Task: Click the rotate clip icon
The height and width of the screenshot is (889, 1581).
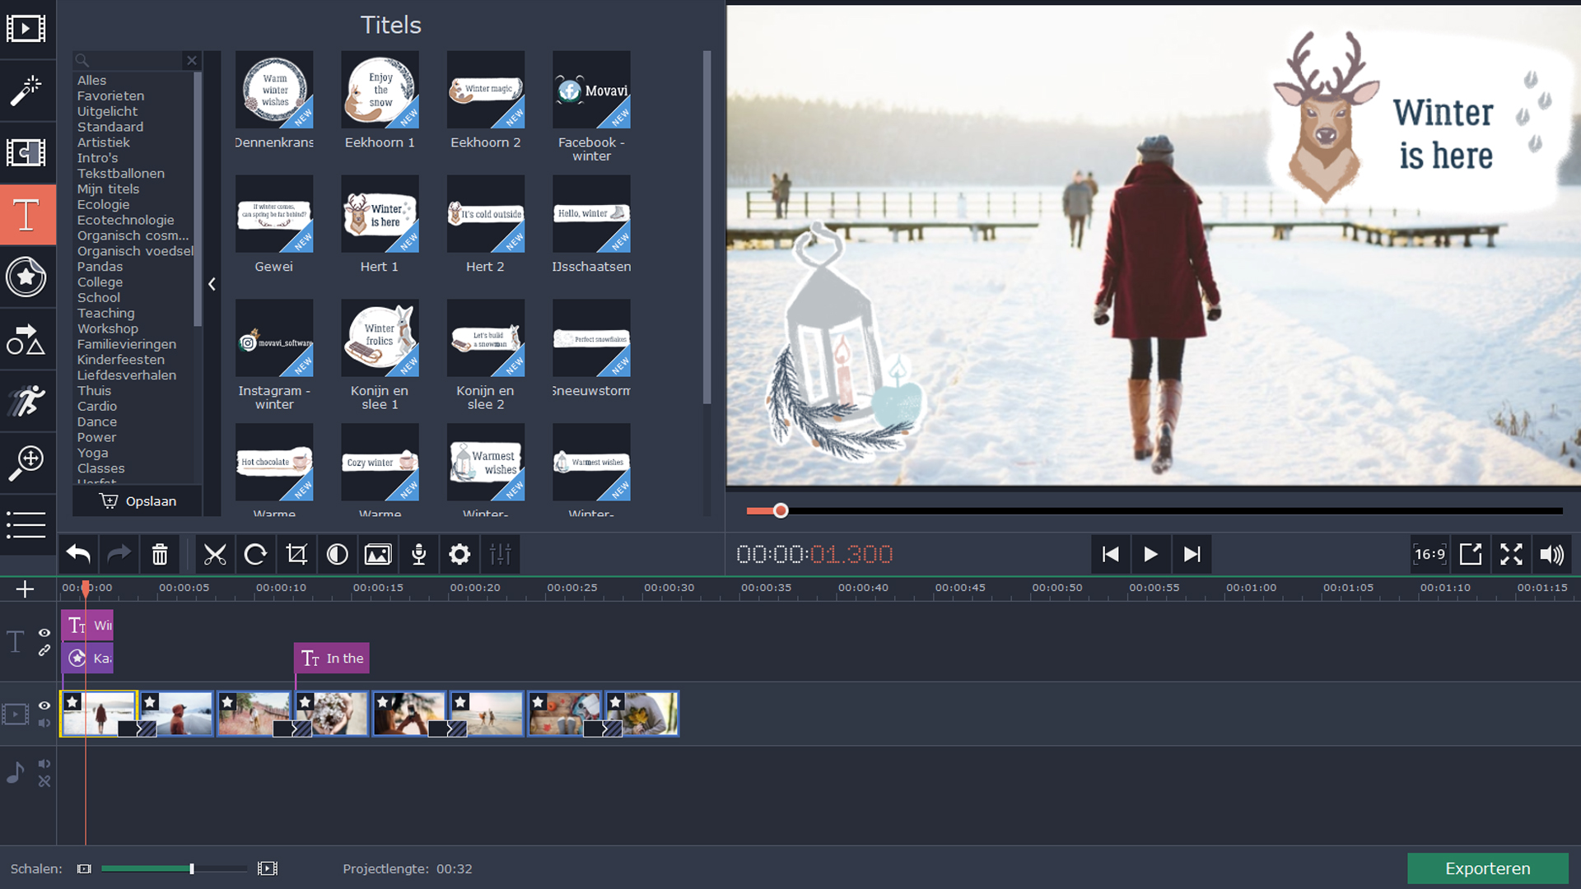Action: pos(255,555)
